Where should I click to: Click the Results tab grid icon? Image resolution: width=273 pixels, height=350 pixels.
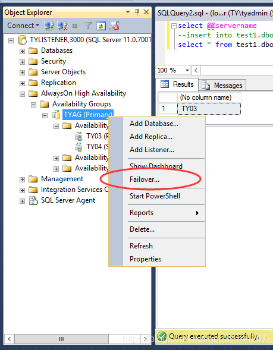point(165,84)
